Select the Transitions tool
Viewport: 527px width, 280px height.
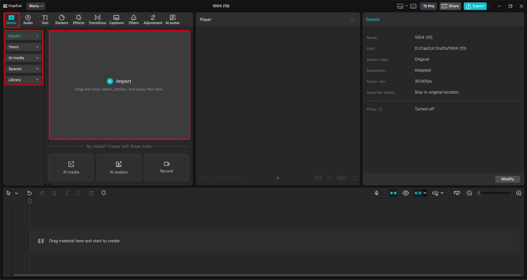97,19
